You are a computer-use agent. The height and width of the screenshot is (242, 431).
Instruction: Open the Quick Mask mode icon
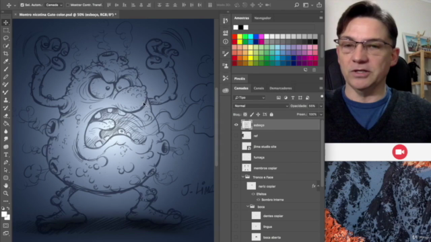[x=6, y=226]
